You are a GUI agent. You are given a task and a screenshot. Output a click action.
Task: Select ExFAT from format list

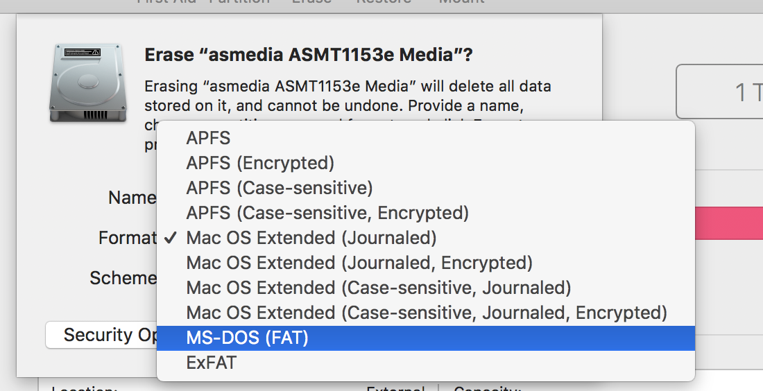(x=426, y=363)
